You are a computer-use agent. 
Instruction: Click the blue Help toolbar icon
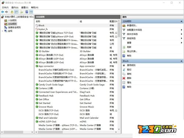27,12
